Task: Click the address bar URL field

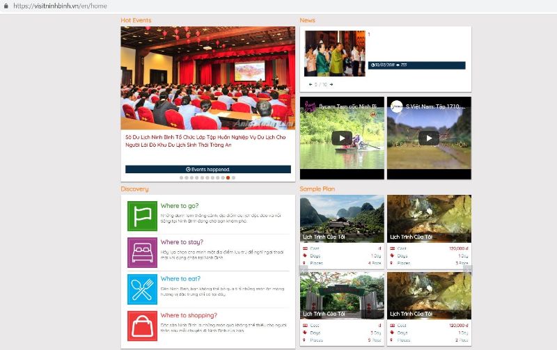Action: pyautogui.click(x=209, y=6)
